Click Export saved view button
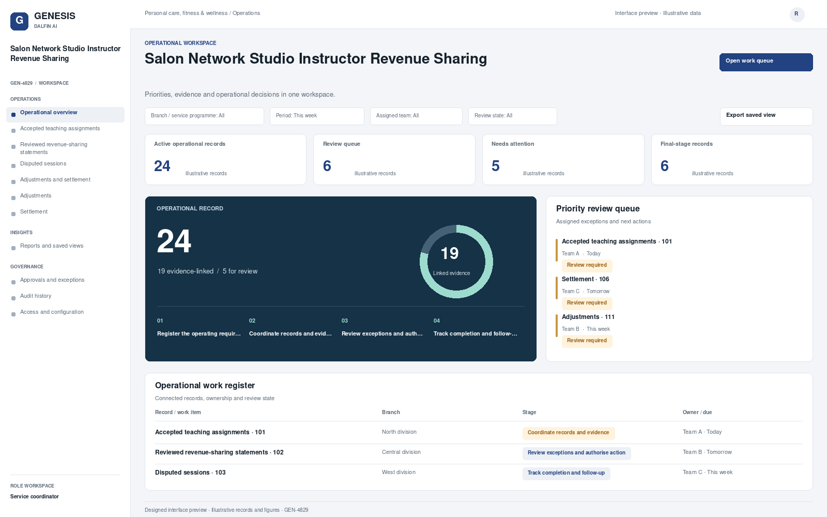The image size is (827, 517). [x=766, y=116]
